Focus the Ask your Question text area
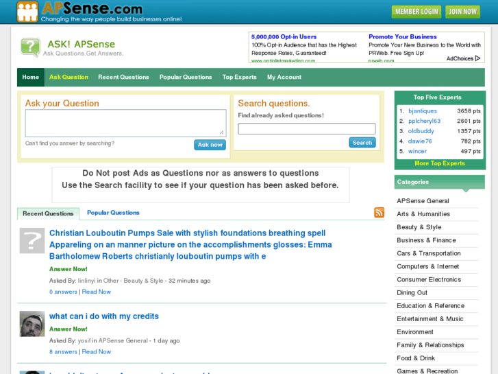Screen dimensions: 498x374 (x=126, y=124)
